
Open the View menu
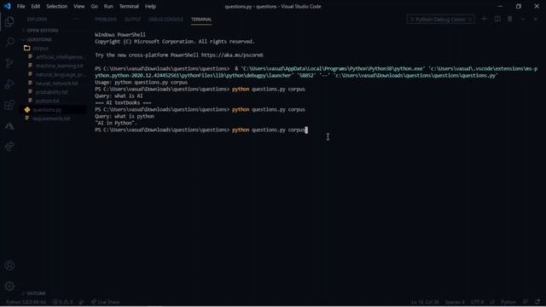79,6
